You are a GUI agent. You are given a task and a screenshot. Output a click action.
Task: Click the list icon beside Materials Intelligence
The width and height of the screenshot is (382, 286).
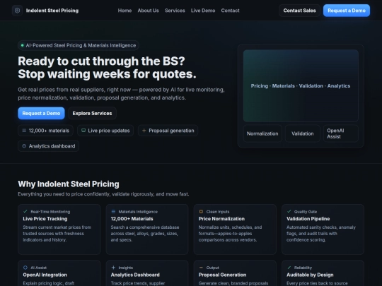[x=113, y=211]
